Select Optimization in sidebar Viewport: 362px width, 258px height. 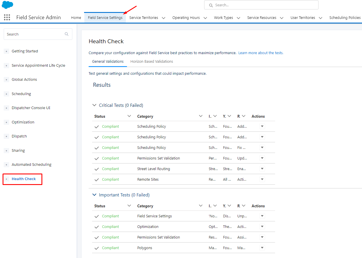[x=23, y=122]
